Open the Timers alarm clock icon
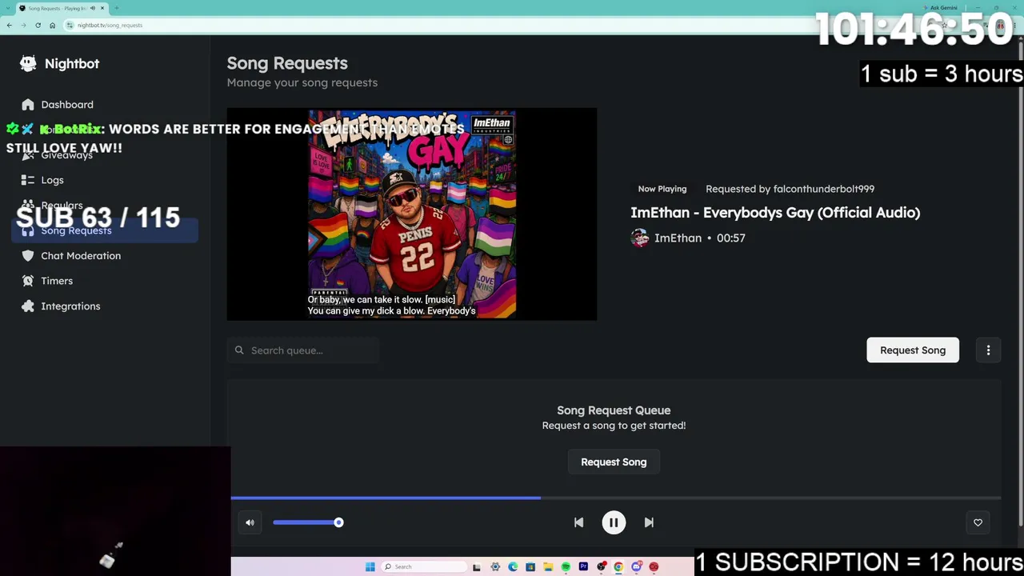Image resolution: width=1024 pixels, height=576 pixels. (28, 281)
